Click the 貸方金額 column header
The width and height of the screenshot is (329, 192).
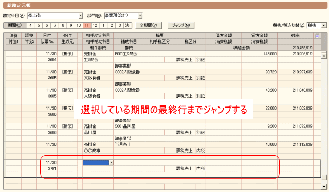tap(259, 36)
